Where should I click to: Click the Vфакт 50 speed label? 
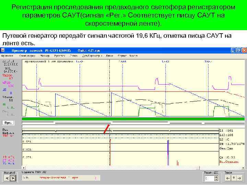click(x=8, y=99)
